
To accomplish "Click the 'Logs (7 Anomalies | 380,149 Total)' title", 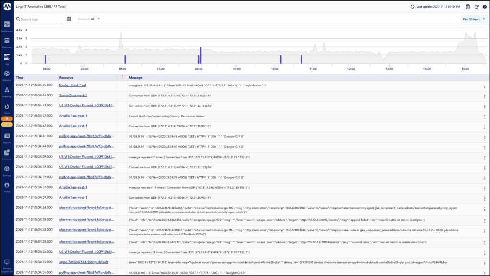I will click(x=41, y=7).
